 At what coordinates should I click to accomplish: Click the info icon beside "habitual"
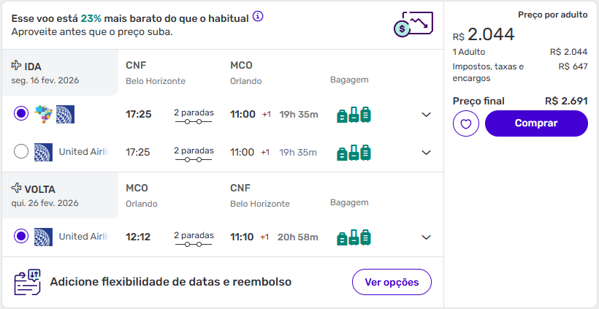pyautogui.click(x=258, y=16)
